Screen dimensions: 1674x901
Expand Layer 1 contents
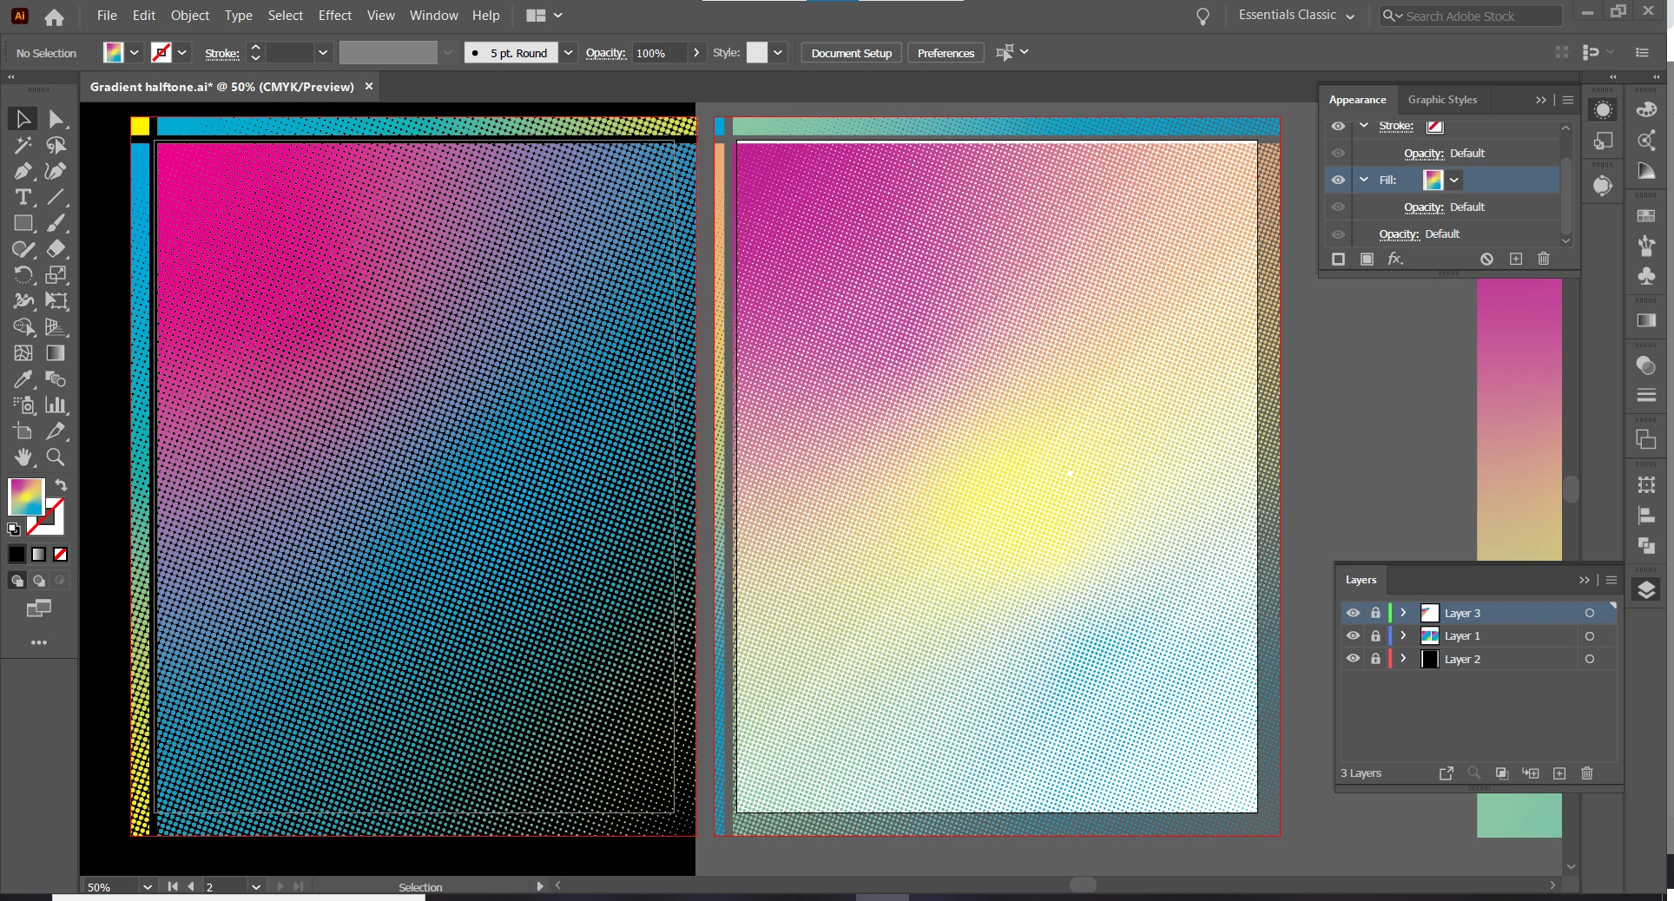pos(1403,635)
